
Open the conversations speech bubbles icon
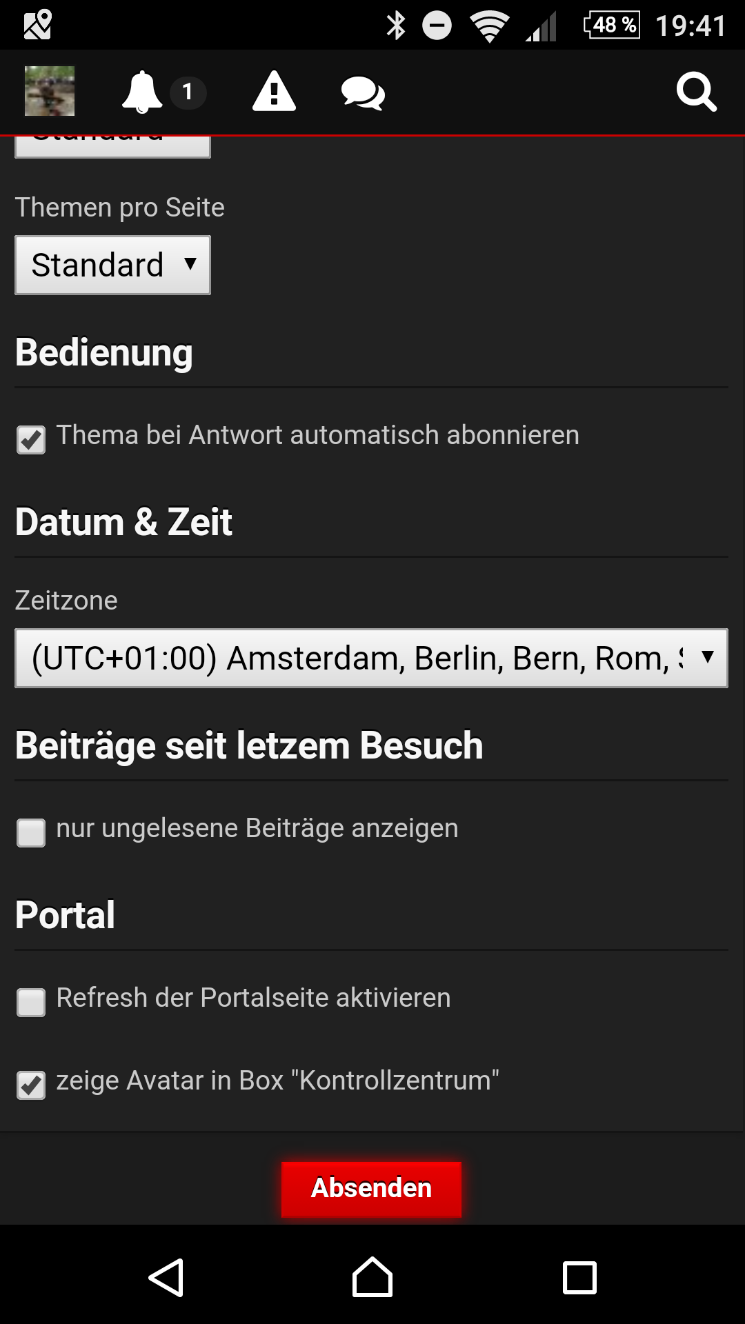[x=363, y=93]
